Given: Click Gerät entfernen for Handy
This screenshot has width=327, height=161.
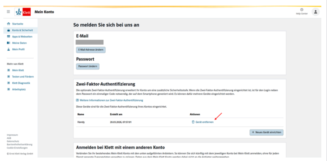Looking at the screenshot, I should click(x=204, y=122).
